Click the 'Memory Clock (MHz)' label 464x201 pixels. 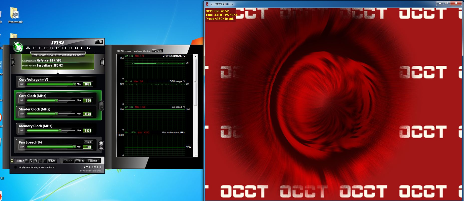tap(36, 126)
